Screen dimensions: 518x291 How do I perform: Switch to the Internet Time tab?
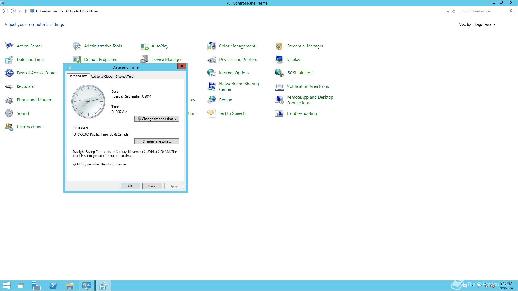click(124, 77)
